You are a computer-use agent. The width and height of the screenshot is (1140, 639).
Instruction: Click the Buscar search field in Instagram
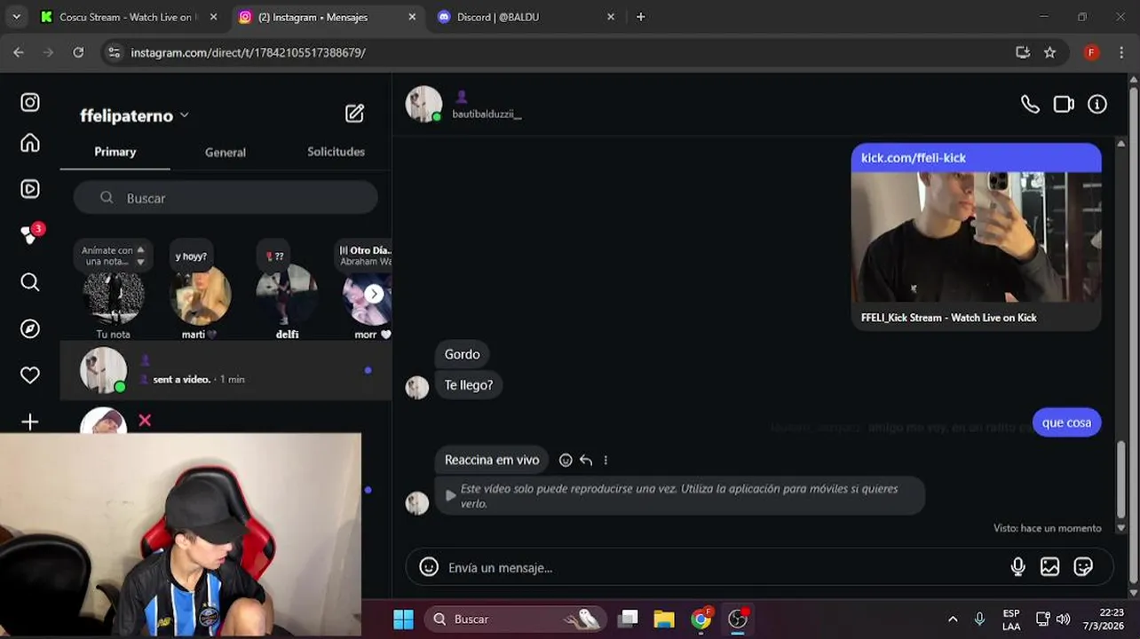pyautogui.click(x=226, y=198)
